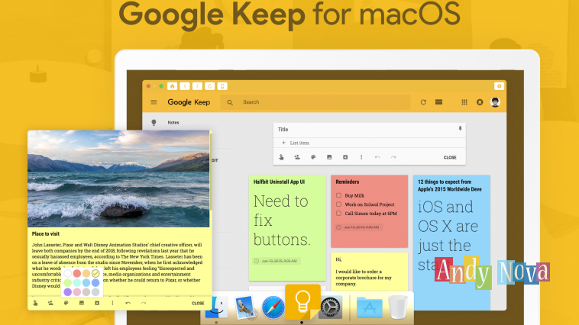The height and width of the screenshot is (325, 579).
Task: Click CLOSE on the new Title note
Action: tap(450, 157)
